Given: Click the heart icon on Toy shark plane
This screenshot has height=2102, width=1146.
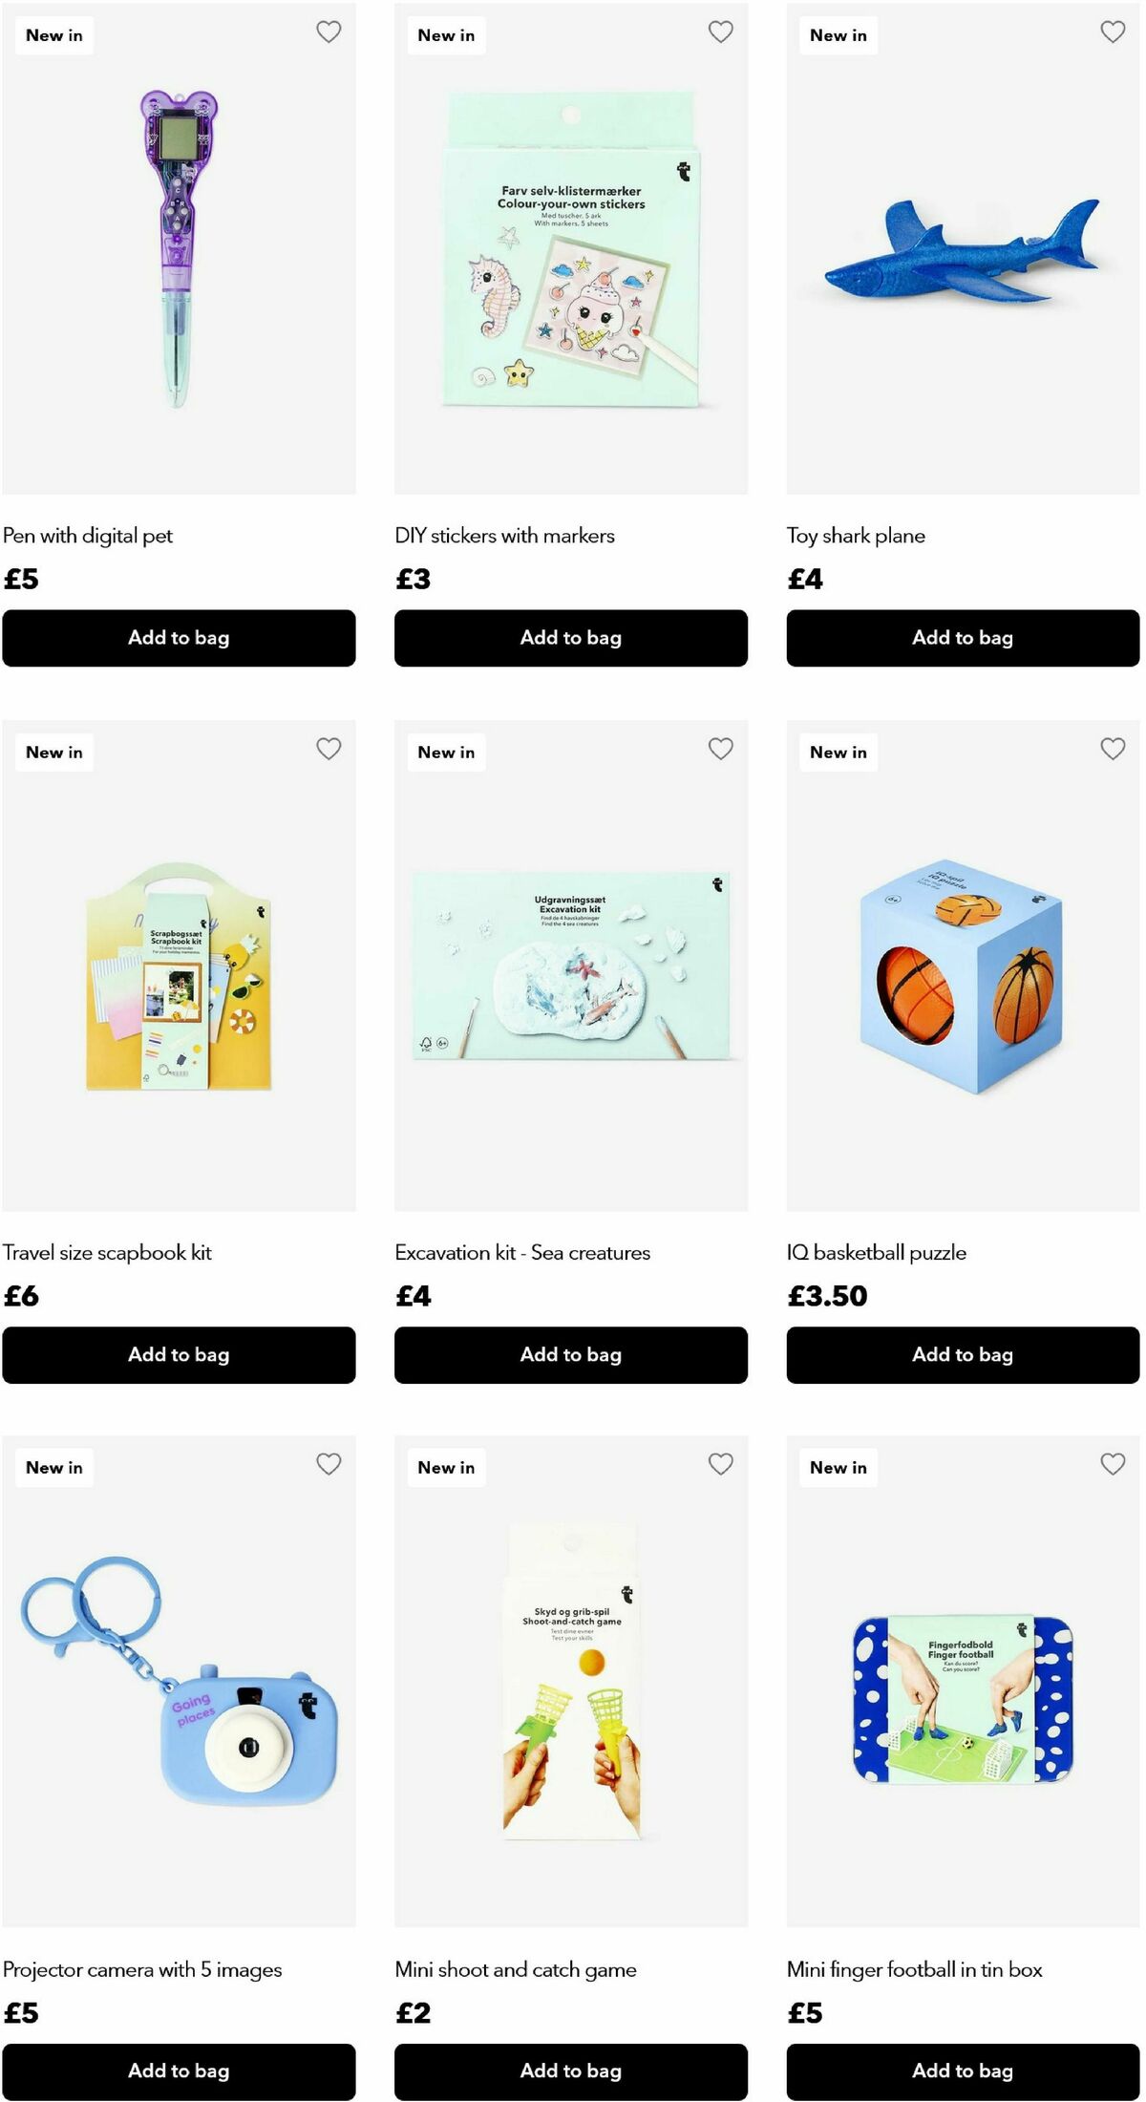Looking at the screenshot, I should tap(1112, 32).
